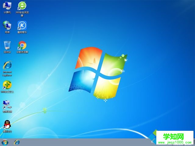Select the 网络 (Network) desktop icon
The width and height of the screenshot is (195, 146).
[7, 27]
